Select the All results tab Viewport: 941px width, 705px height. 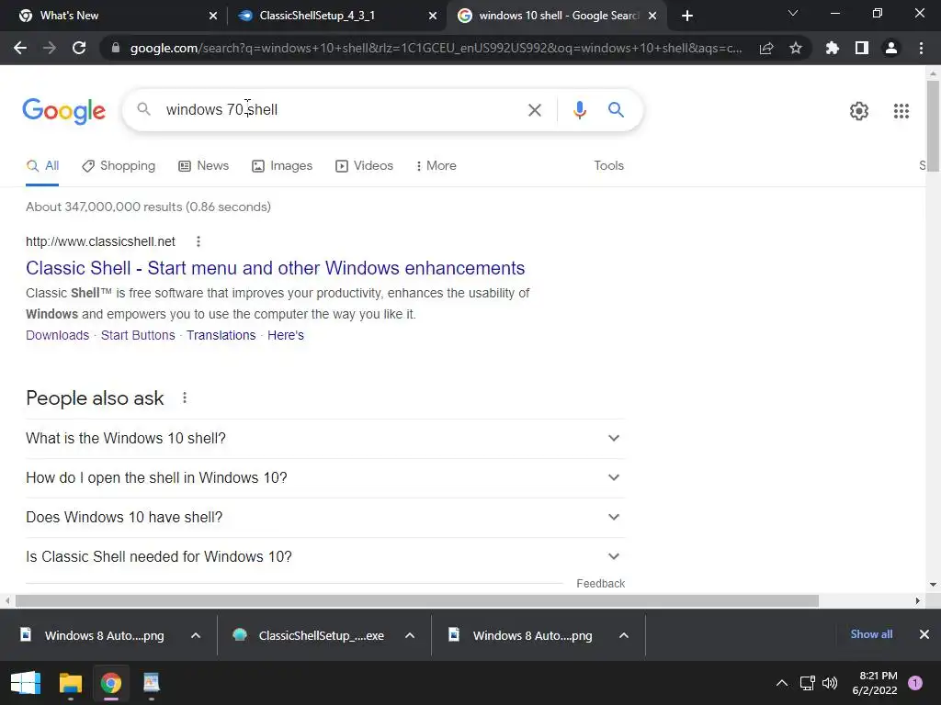pos(42,165)
